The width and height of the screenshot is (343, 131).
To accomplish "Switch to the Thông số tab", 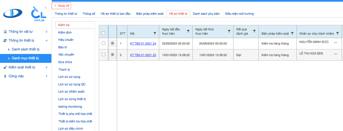I will tap(89, 14).
